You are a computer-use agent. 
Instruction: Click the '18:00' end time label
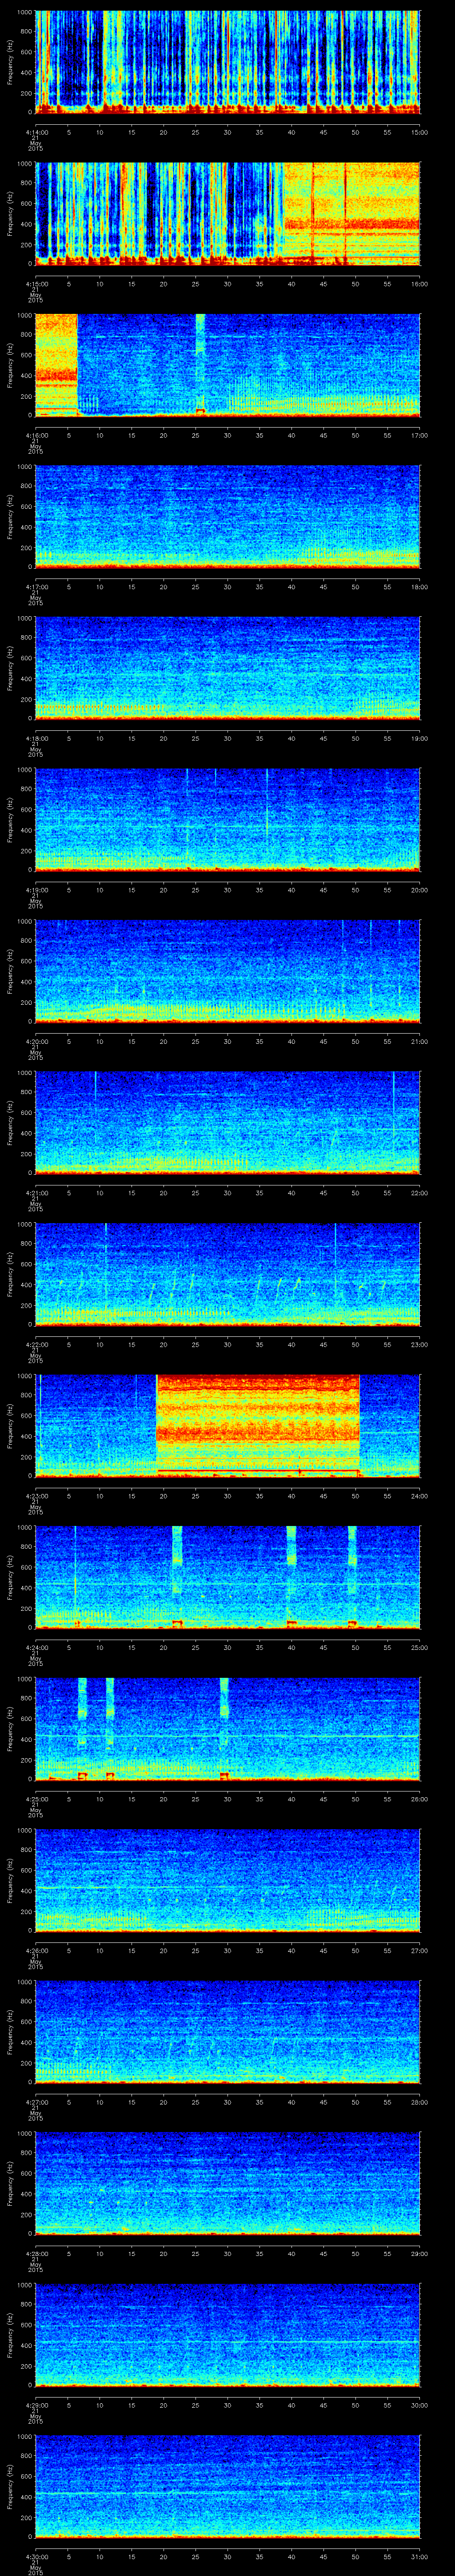click(x=420, y=587)
